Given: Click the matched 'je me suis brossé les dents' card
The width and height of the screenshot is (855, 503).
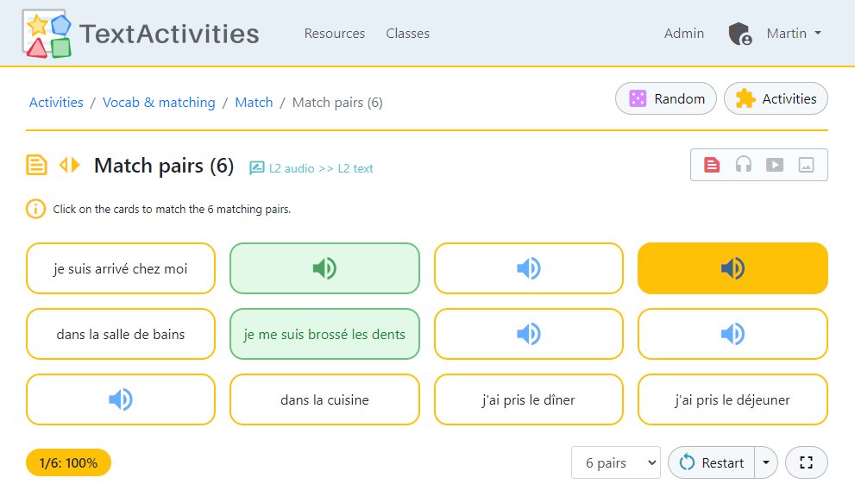Looking at the screenshot, I should 324,334.
